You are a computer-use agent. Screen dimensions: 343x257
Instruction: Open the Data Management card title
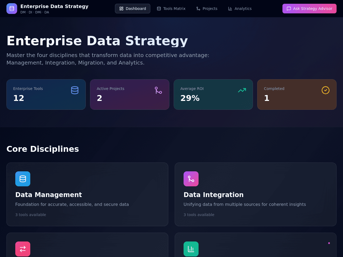point(49,195)
